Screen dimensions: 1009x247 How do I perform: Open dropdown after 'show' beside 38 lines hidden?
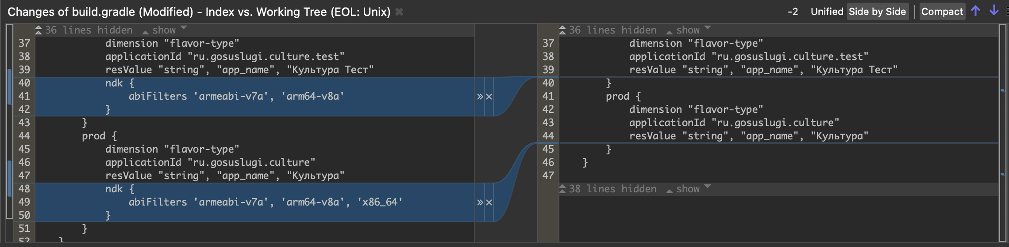(x=708, y=187)
